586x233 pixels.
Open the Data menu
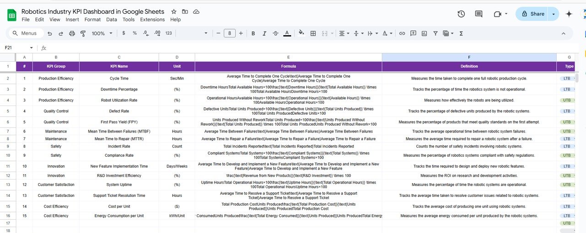pyautogui.click(x=112, y=20)
